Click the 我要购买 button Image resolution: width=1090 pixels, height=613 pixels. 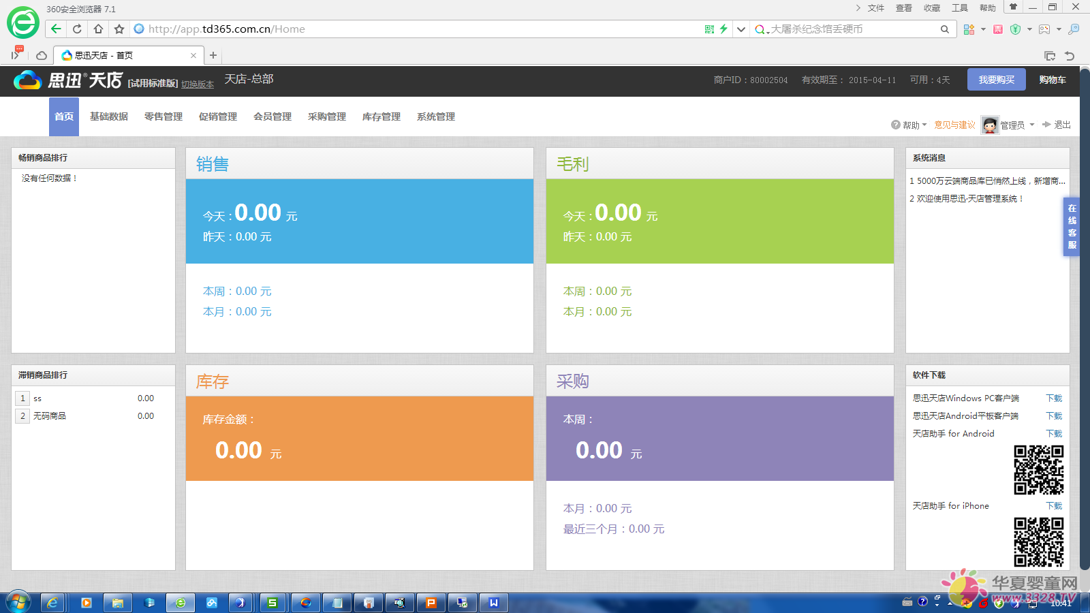(x=996, y=80)
